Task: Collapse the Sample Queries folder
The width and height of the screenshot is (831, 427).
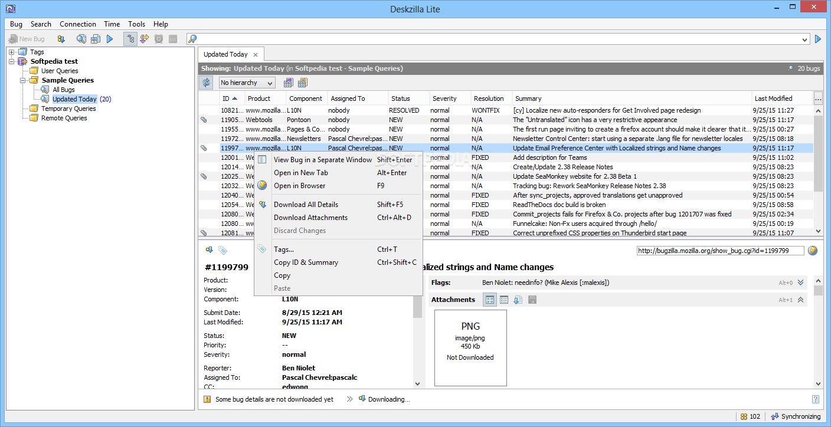Action: coord(23,80)
